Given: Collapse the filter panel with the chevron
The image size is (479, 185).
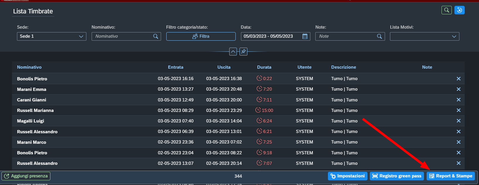Looking at the screenshot, I should click(233, 52).
